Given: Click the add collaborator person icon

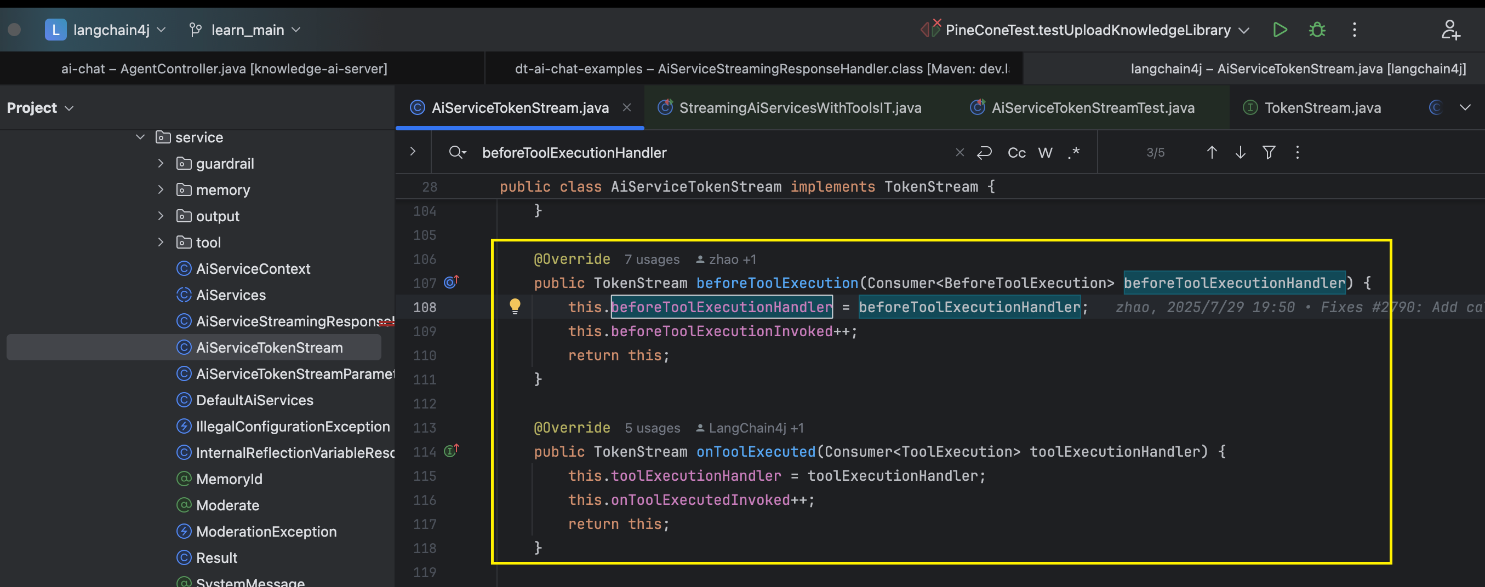Looking at the screenshot, I should [x=1450, y=30].
